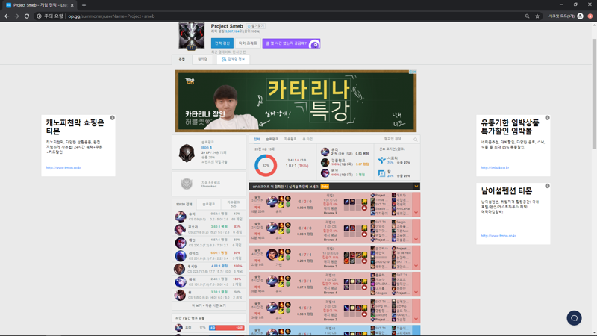Open the 티어 그래프 tier graph button

pyautogui.click(x=248, y=43)
